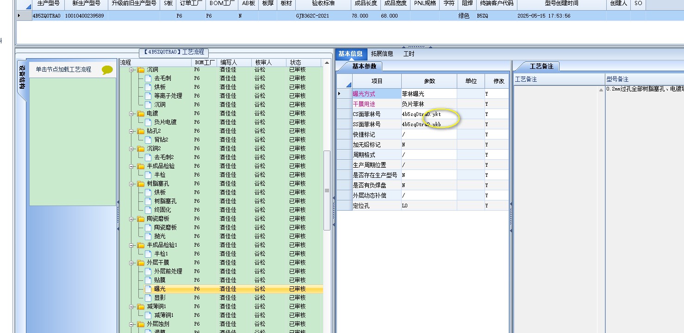
Task: Click the 贴膜 document icon
Action: point(148,280)
